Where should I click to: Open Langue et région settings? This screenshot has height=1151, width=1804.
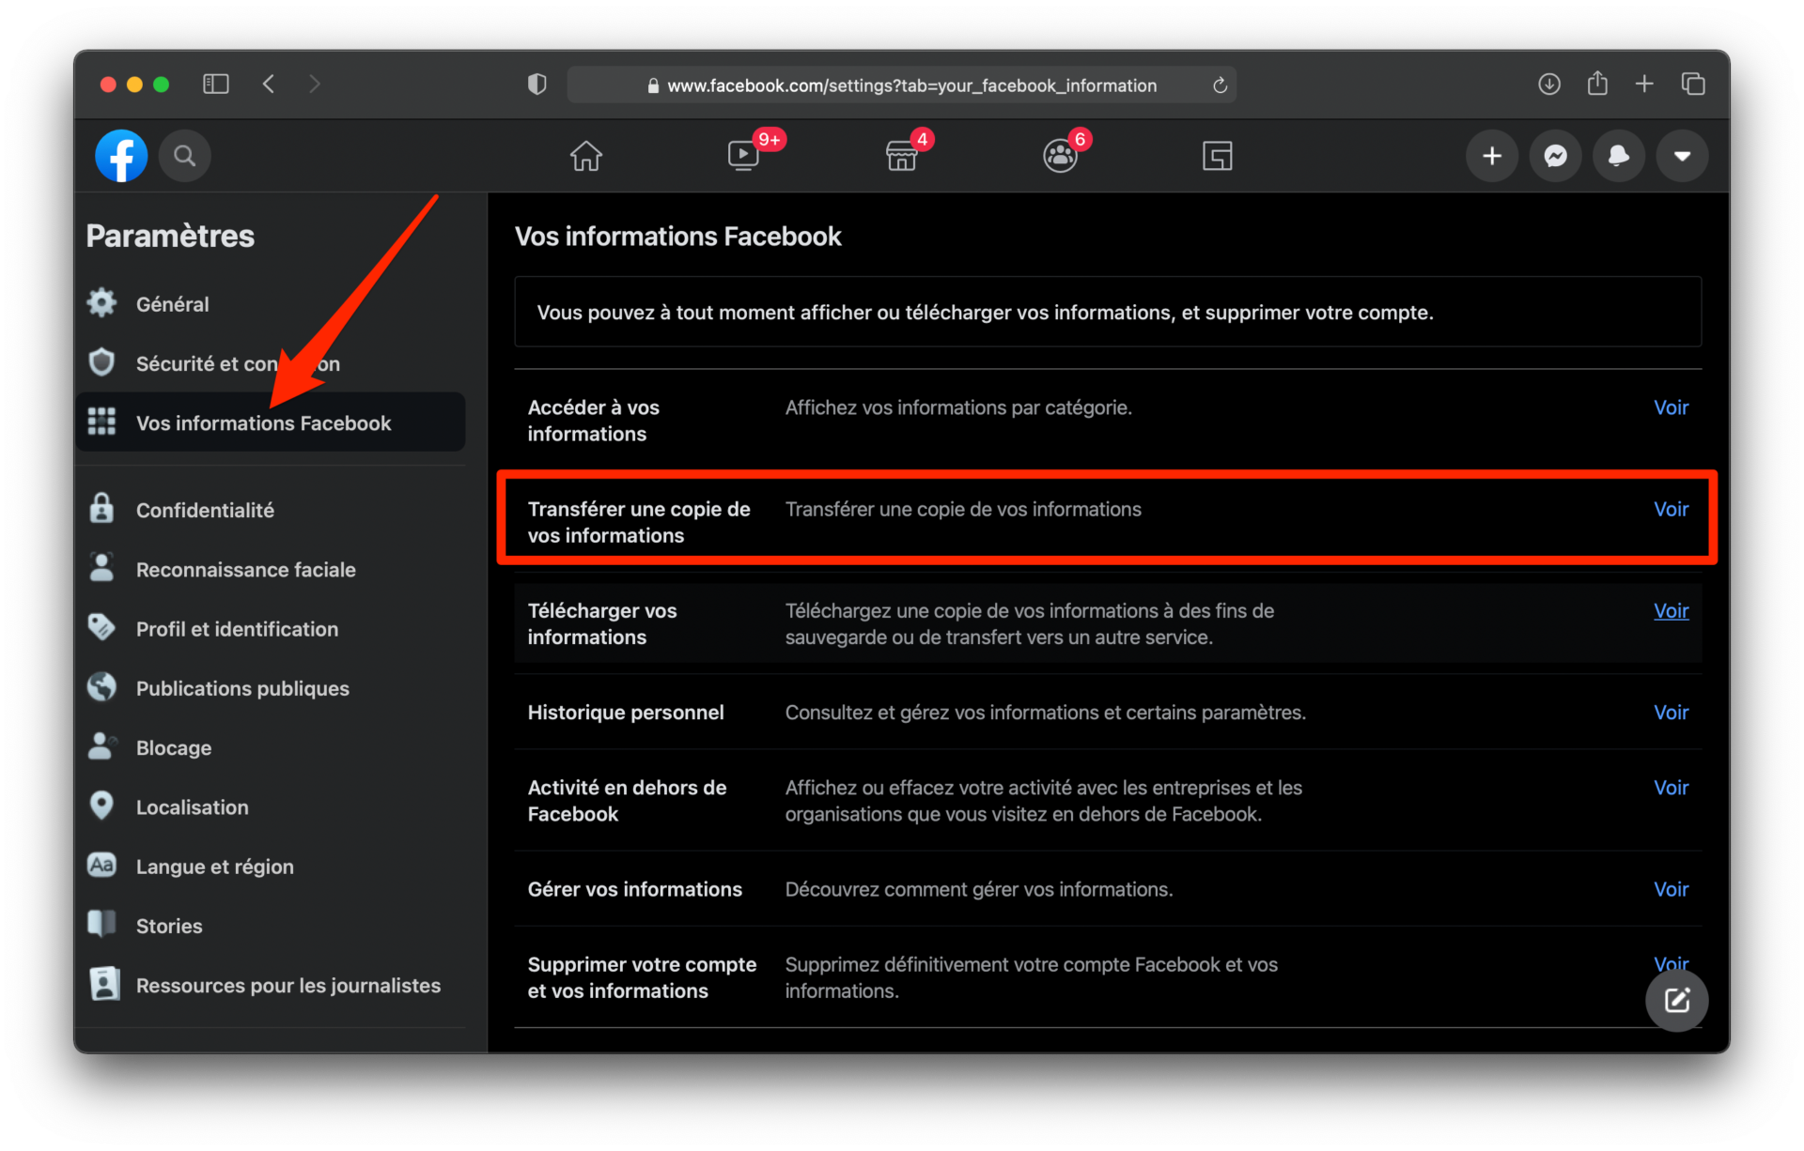pos(271,867)
